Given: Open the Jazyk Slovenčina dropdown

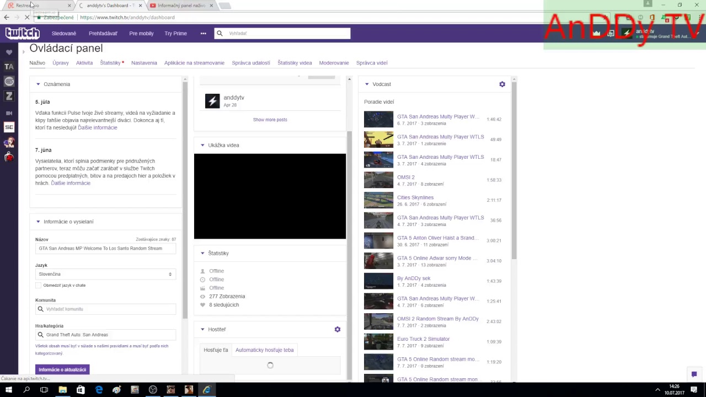Looking at the screenshot, I should (x=105, y=274).
